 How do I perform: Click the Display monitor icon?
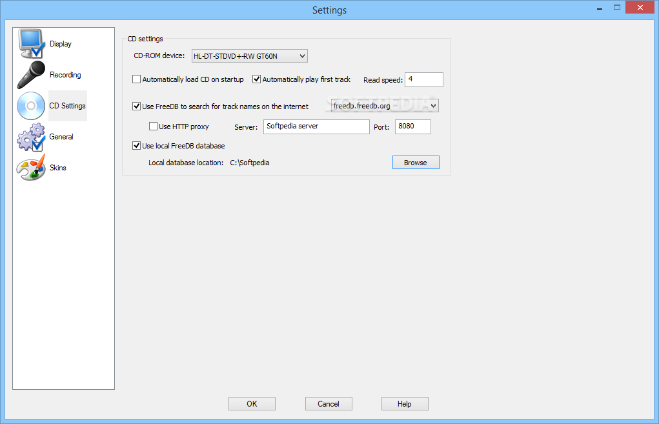(31, 43)
